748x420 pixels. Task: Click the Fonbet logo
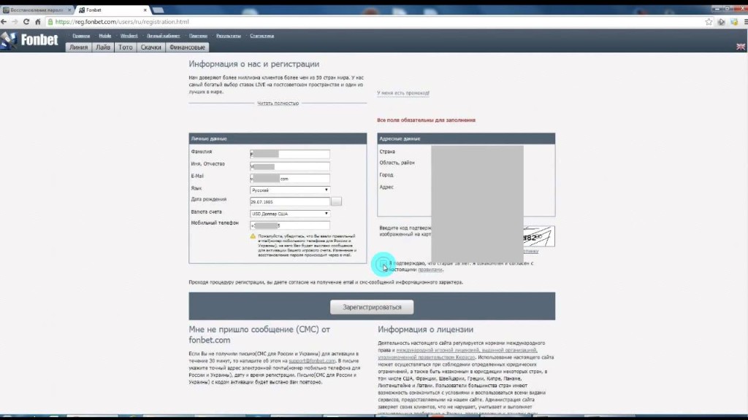point(29,40)
